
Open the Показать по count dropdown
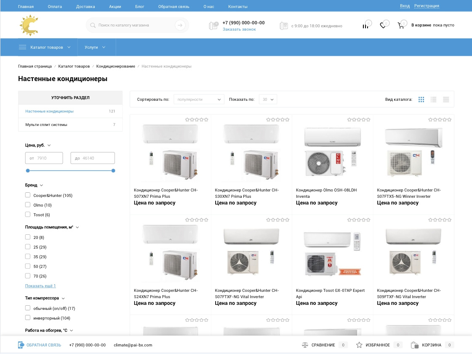pyautogui.click(x=268, y=100)
